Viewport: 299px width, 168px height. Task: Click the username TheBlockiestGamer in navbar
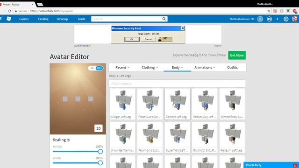click(242, 19)
